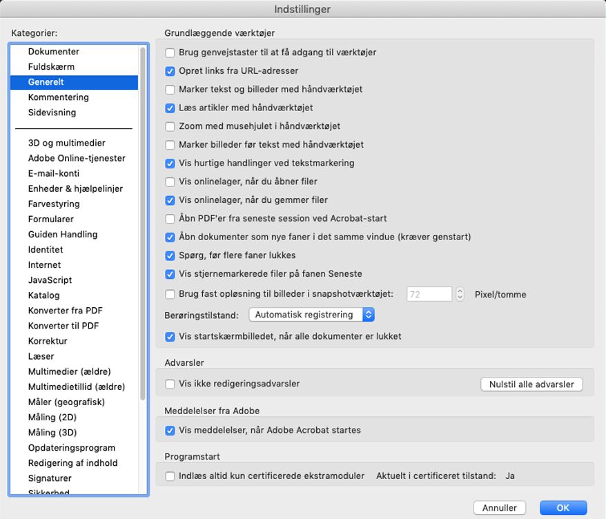Toggle Vis ikke redigeringsadvarsler
This screenshot has height=519, width=606.
[x=169, y=385]
